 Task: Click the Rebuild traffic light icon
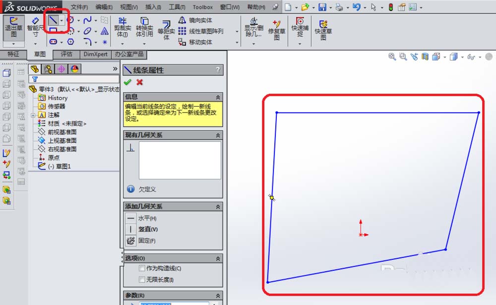point(391,7)
